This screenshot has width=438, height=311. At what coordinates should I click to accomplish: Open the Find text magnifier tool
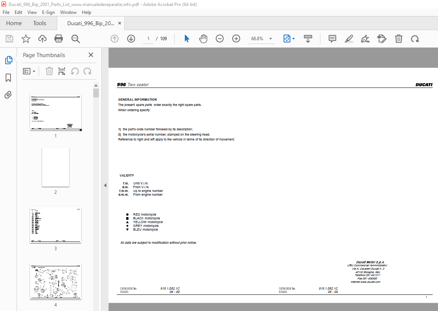76,39
